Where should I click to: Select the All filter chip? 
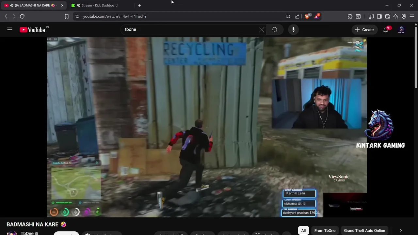tap(303, 230)
